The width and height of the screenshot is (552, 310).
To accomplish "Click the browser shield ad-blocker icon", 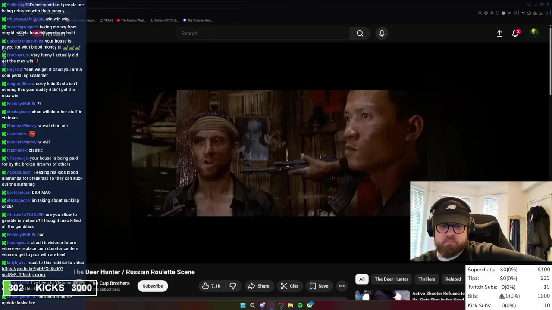I will 503,13.
